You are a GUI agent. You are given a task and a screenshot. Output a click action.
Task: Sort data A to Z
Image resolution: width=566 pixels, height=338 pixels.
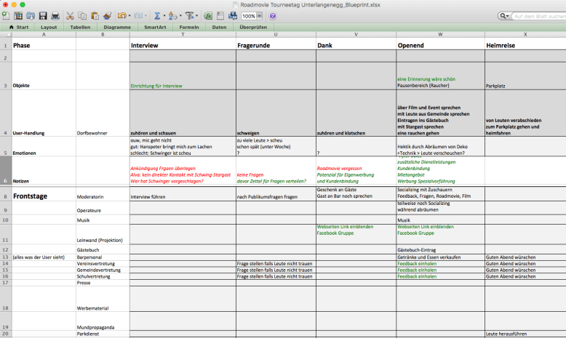pyautogui.click(x=172, y=15)
